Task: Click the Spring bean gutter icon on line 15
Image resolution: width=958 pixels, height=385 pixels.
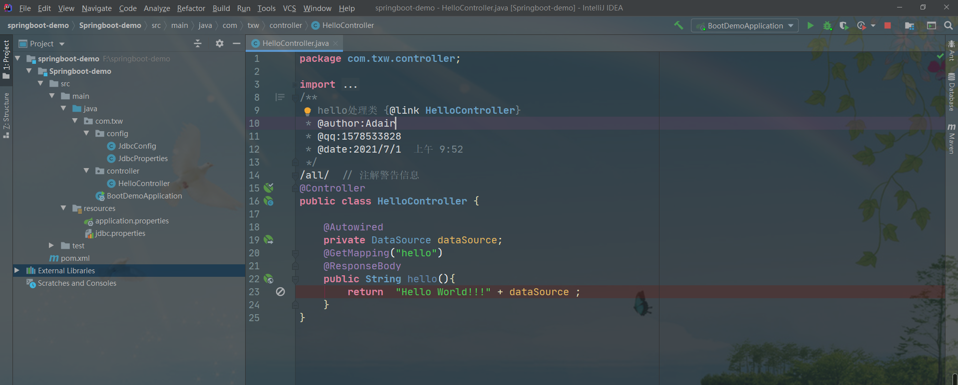Action: [269, 188]
